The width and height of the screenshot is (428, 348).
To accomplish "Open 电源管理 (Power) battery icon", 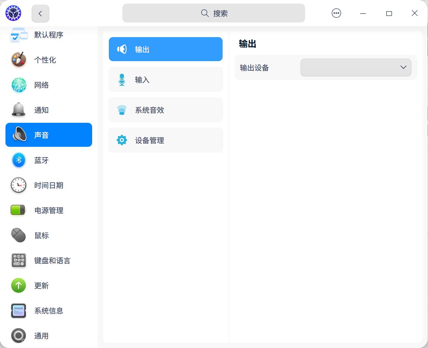I will (x=18, y=210).
